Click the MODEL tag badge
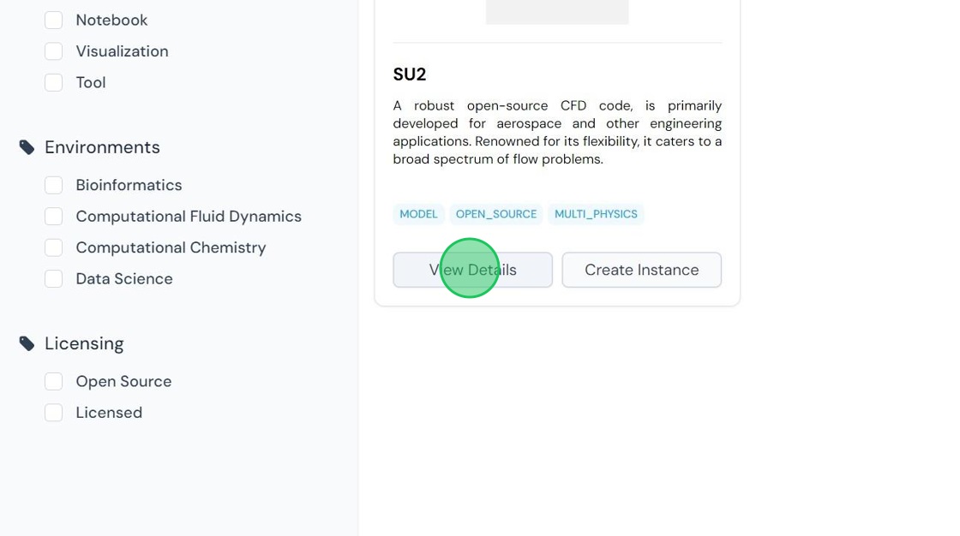Image resolution: width=960 pixels, height=536 pixels. click(419, 214)
